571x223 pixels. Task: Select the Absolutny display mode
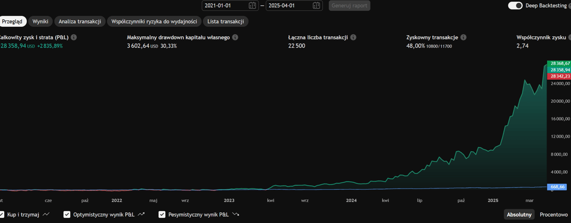click(519, 215)
